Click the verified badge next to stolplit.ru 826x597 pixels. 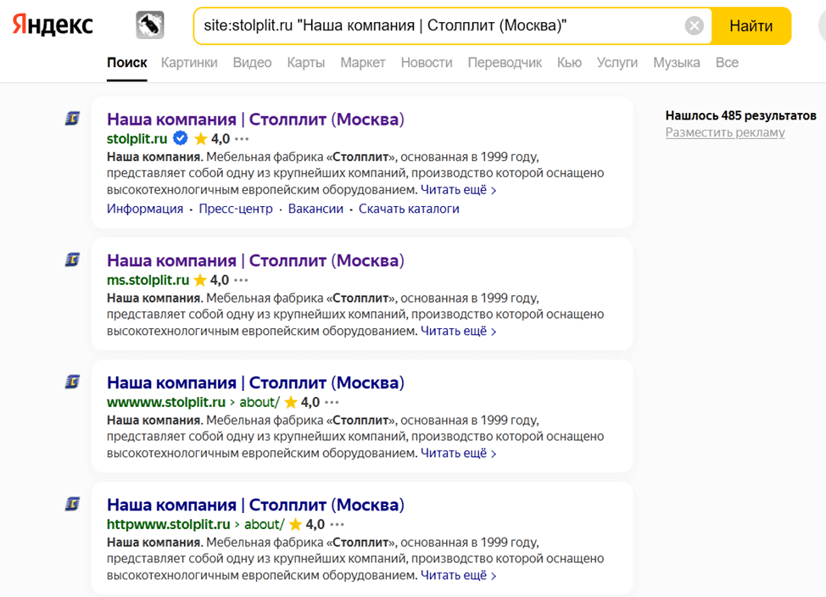(x=180, y=138)
